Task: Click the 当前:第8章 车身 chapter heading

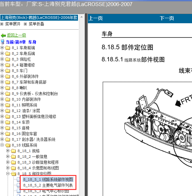Action: coord(21,42)
